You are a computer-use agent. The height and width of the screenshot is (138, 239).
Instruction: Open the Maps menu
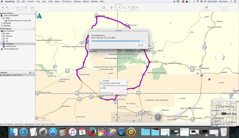(57, 1)
